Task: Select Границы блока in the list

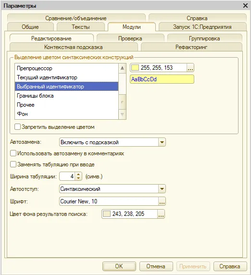Action: click(67, 96)
